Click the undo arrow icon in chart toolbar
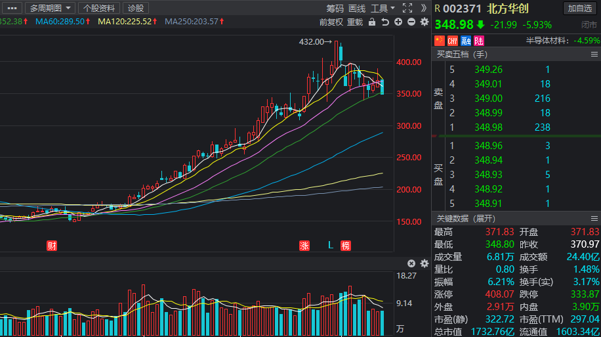The width and height of the screenshot is (601, 337). (385, 22)
